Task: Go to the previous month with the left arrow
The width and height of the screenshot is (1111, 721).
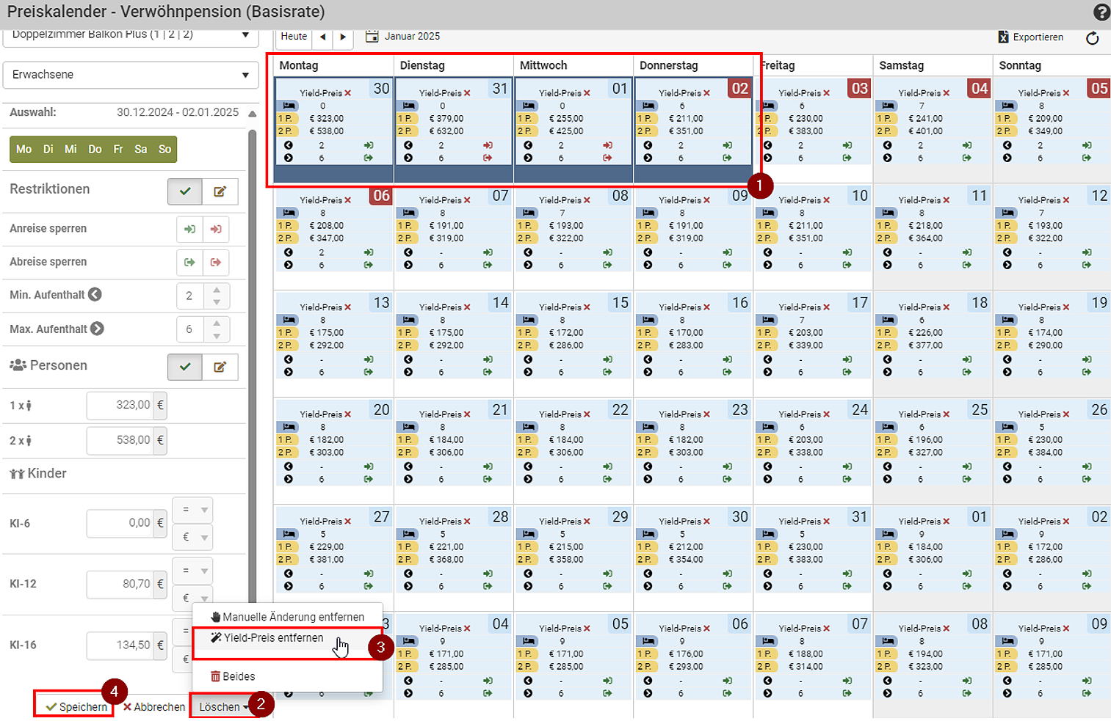Action: (323, 37)
